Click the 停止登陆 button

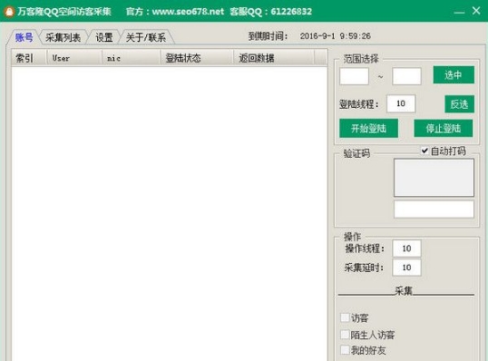[x=444, y=128]
